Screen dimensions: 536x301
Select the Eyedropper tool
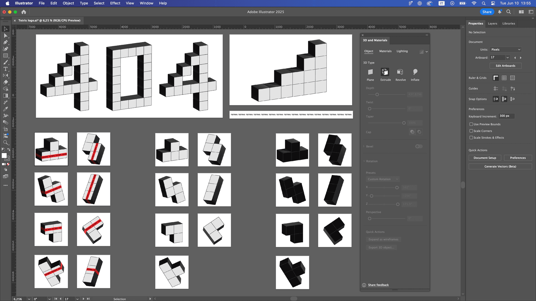pos(5,109)
